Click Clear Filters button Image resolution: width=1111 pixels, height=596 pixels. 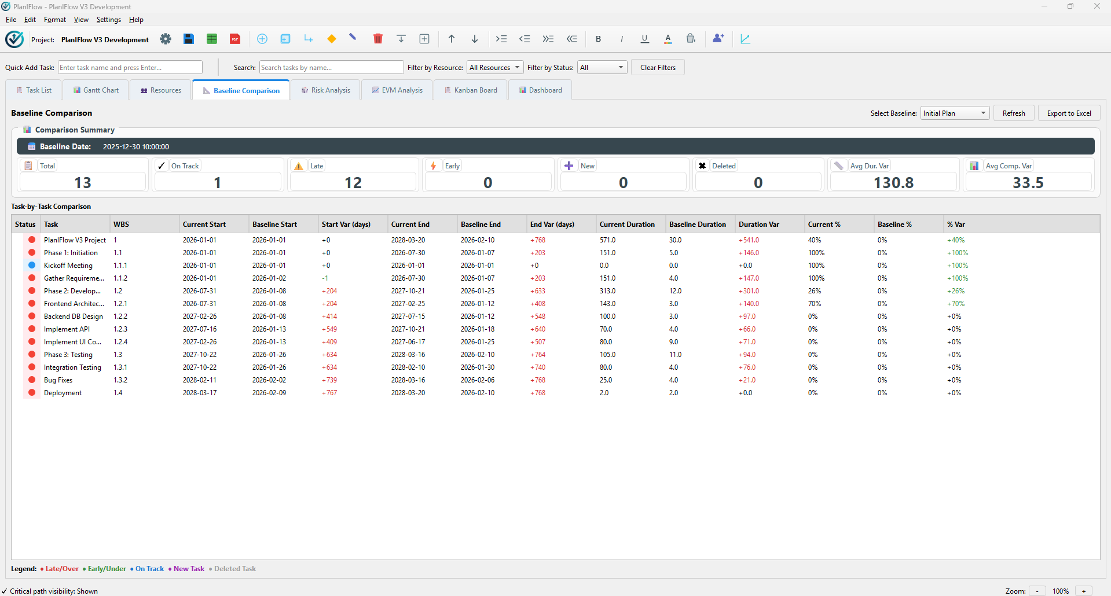[658, 68]
